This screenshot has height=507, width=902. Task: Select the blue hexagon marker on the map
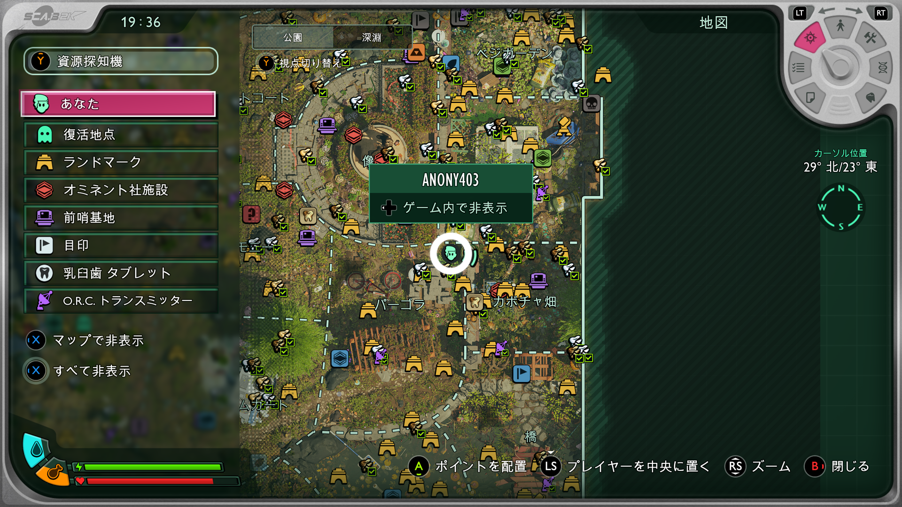(x=340, y=359)
